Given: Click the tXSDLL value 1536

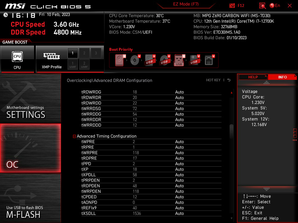Looking at the screenshot, I should pos(137,213).
